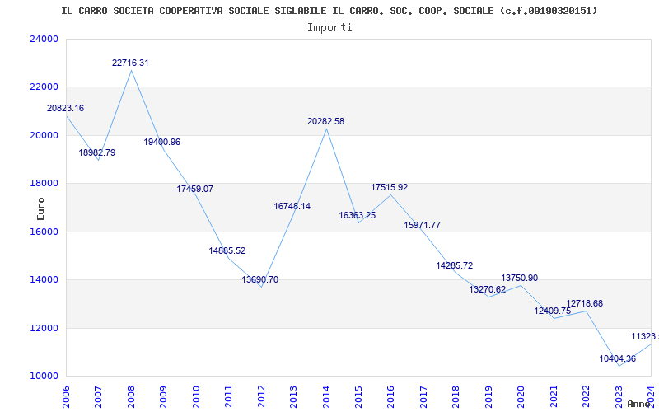Click the 2012 x-axis year label

[x=261, y=396]
